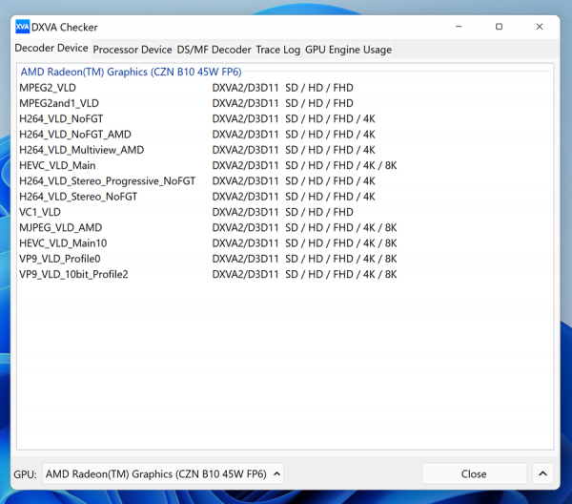Open the GPU selection dropdown
The width and height of the screenshot is (572, 504).
coord(163,473)
